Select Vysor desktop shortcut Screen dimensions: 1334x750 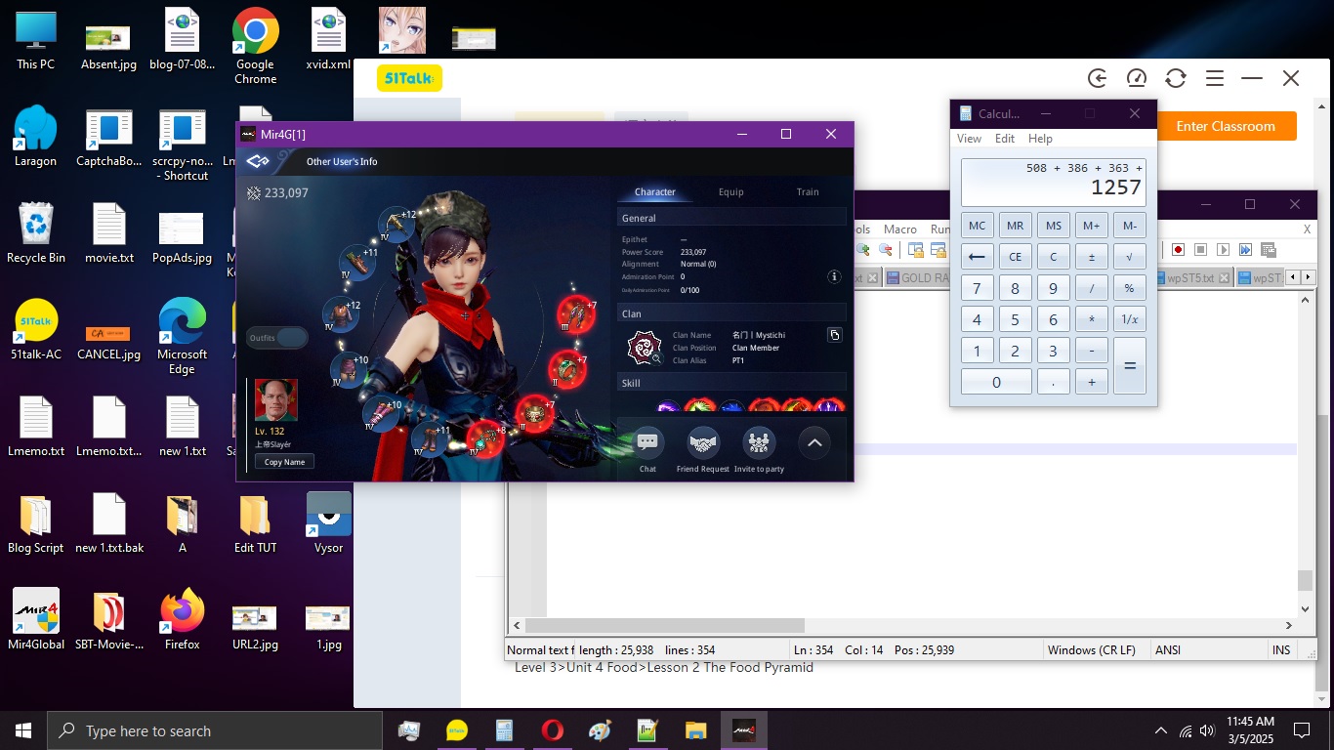pyautogui.click(x=329, y=522)
